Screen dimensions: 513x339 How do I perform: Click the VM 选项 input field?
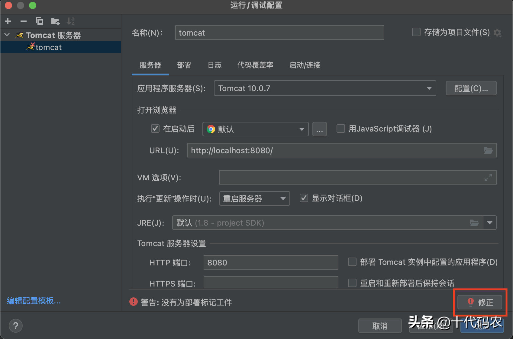(x=358, y=177)
